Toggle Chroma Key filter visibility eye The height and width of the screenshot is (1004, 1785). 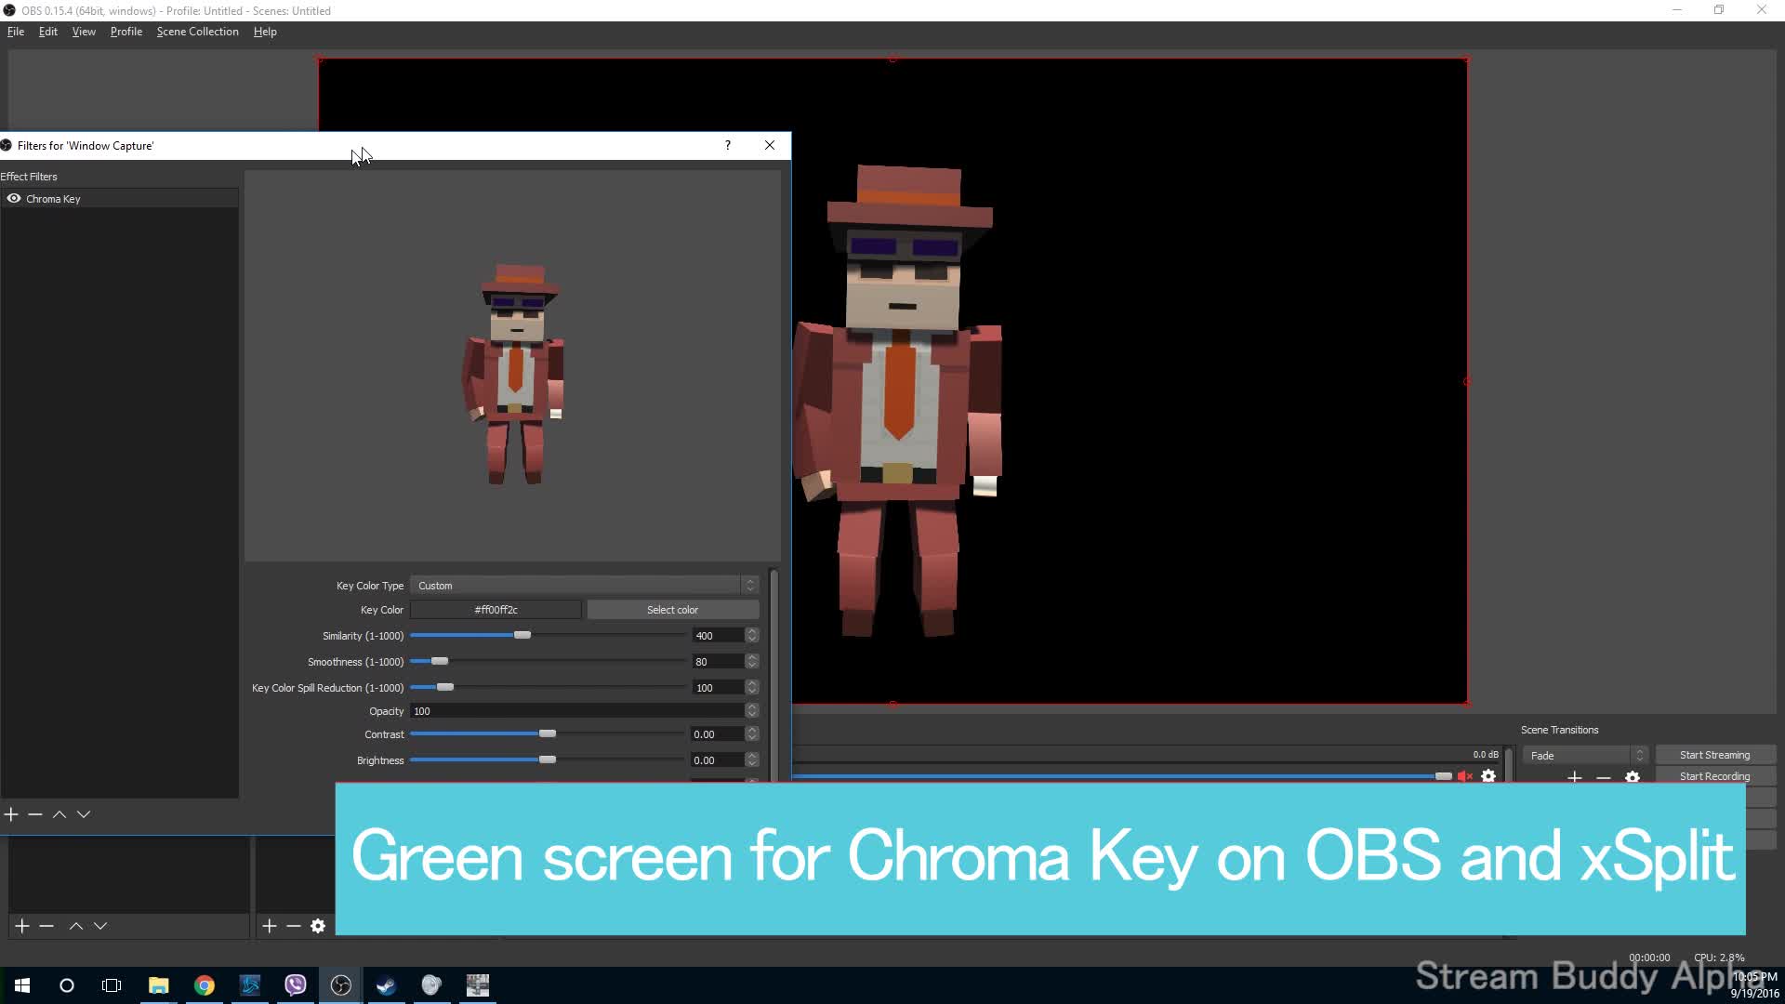coord(14,198)
